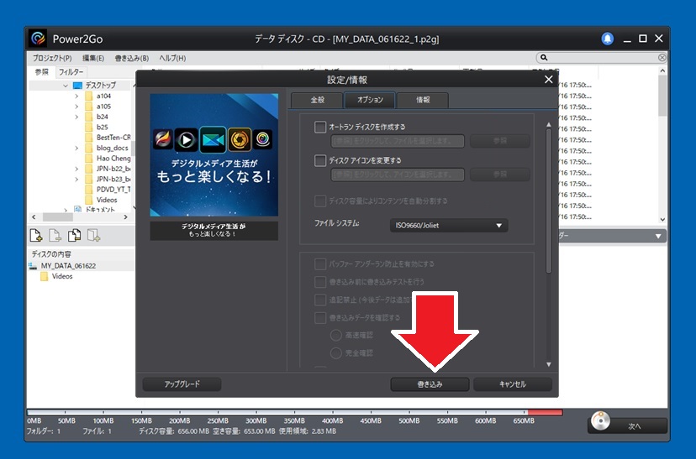Toggle ディスク容量によりコンテンツを自動分割する checkbox

(320, 201)
